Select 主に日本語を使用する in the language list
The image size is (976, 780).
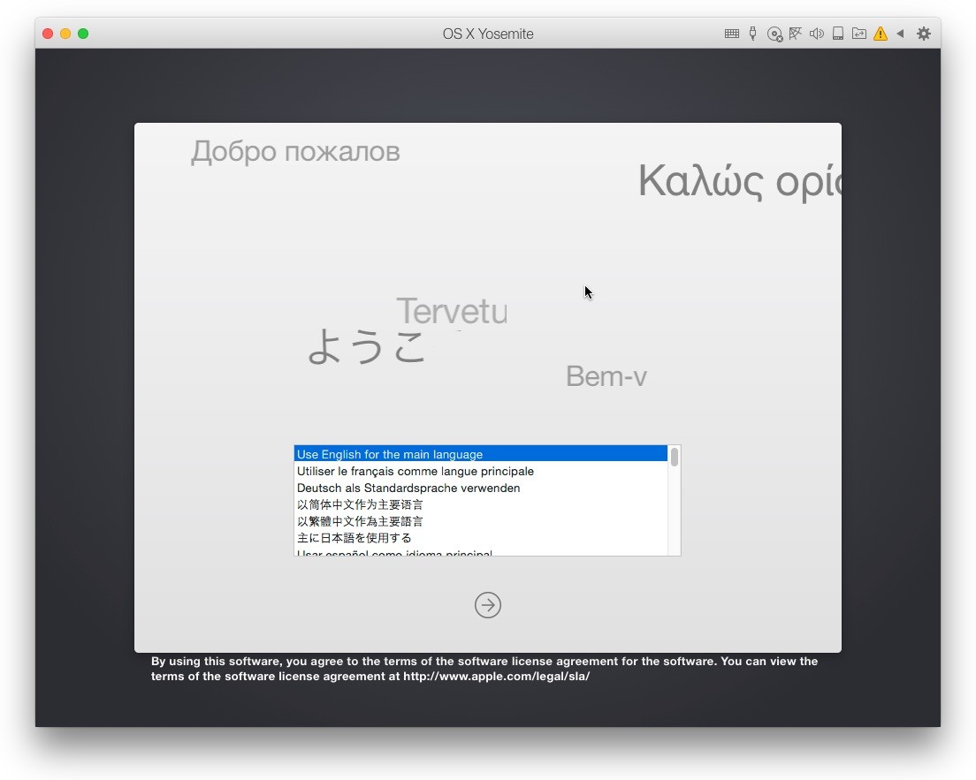481,537
